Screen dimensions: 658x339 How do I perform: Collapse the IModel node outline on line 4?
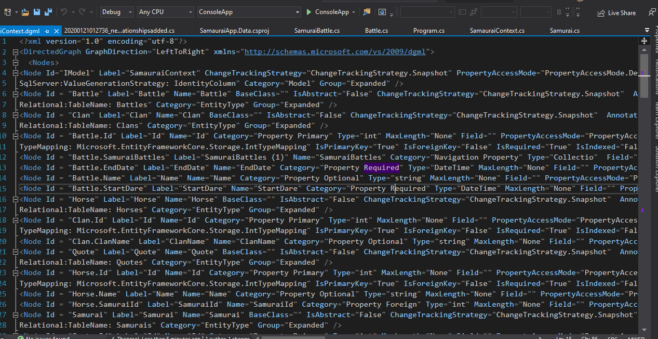[x=16, y=73]
